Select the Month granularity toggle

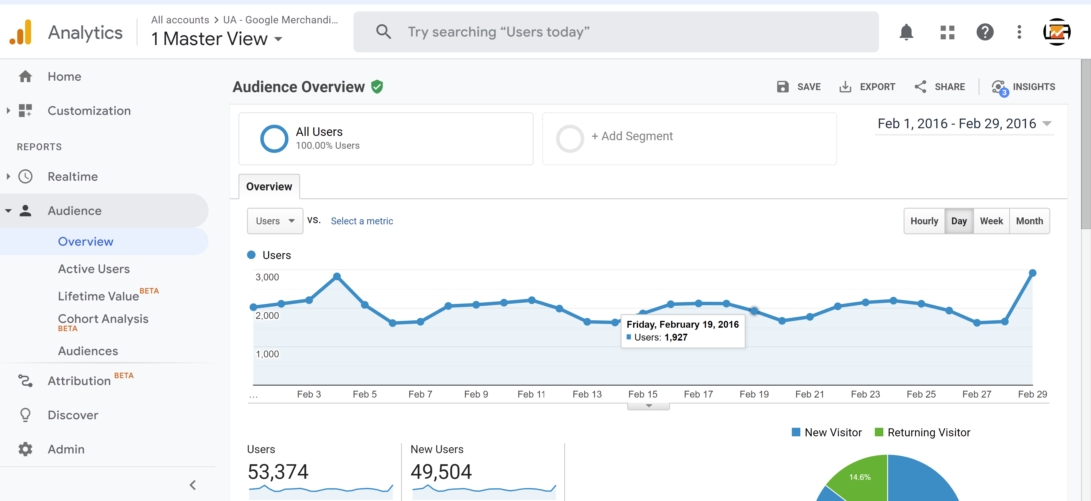(x=1030, y=221)
